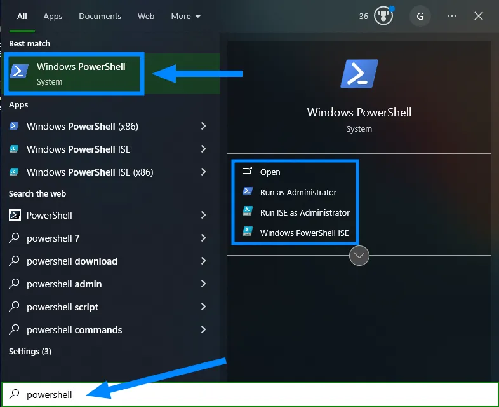Click search icon beside powershell admin

tap(14, 284)
